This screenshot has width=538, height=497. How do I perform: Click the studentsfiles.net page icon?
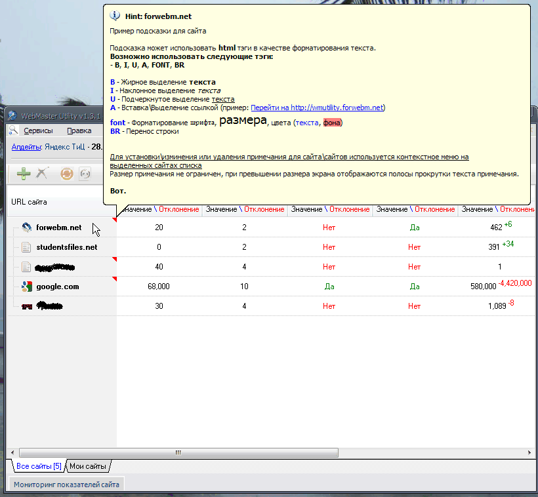point(26,247)
